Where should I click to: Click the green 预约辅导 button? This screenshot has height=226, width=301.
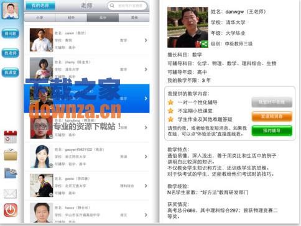(272, 130)
